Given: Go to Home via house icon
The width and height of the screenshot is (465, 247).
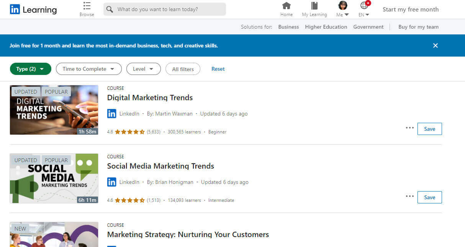Looking at the screenshot, I should [x=287, y=6].
